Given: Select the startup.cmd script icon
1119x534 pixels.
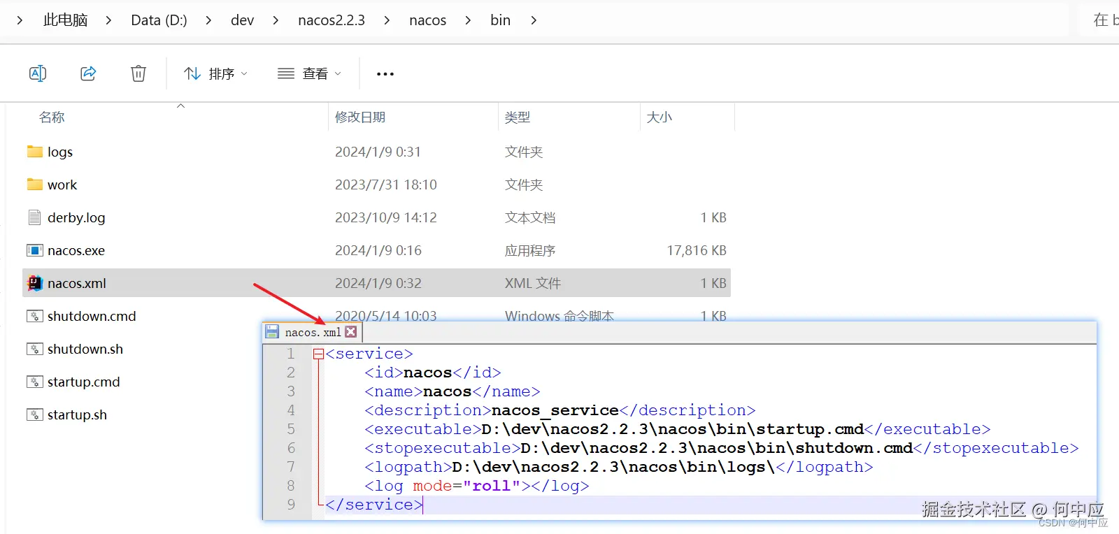Looking at the screenshot, I should coord(35,382).
